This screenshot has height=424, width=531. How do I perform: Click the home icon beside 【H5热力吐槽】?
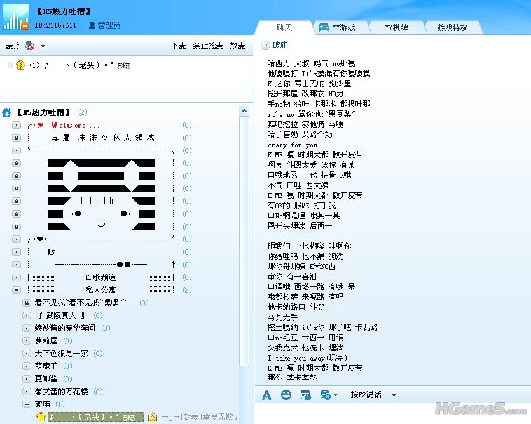pyautogui.click(x=6, y=112)
